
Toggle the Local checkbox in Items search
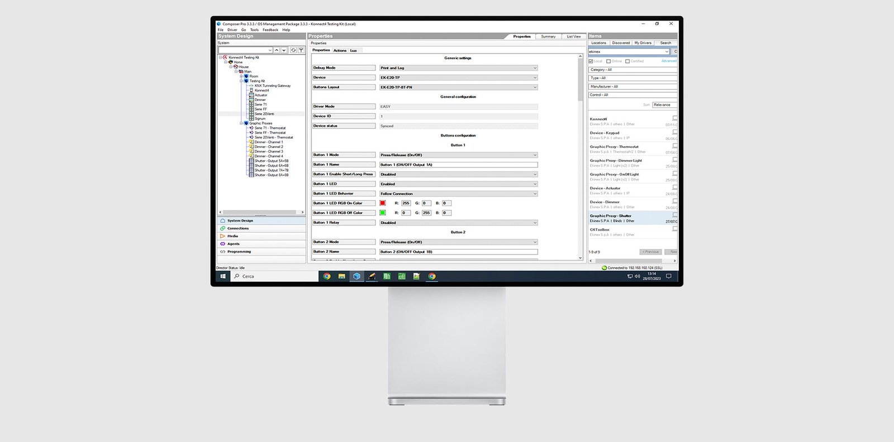[591, 61]
